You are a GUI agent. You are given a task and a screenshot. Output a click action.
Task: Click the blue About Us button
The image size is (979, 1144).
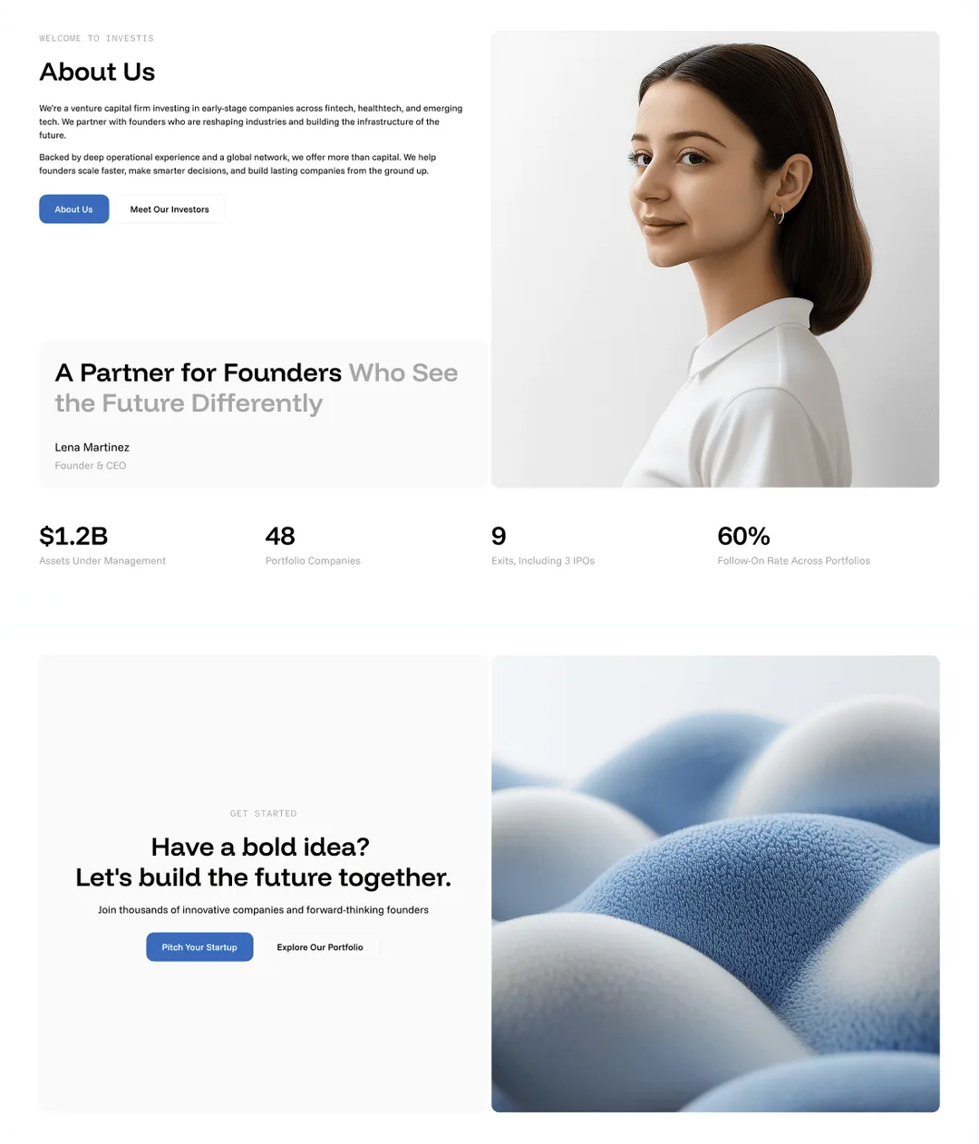(73, 209)
